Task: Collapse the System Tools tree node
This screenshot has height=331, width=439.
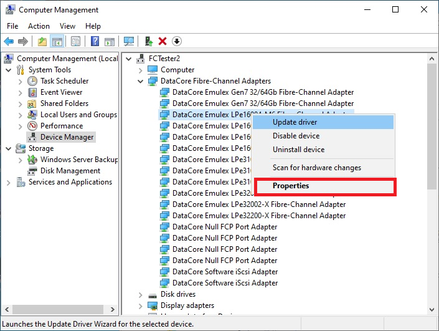Action: click(9, 70)
